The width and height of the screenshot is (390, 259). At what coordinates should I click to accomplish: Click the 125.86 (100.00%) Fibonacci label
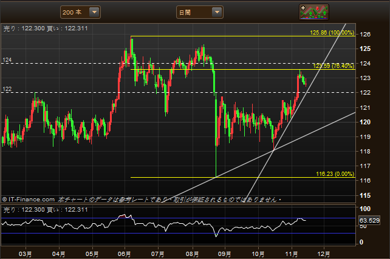click(x=332, y=33)
